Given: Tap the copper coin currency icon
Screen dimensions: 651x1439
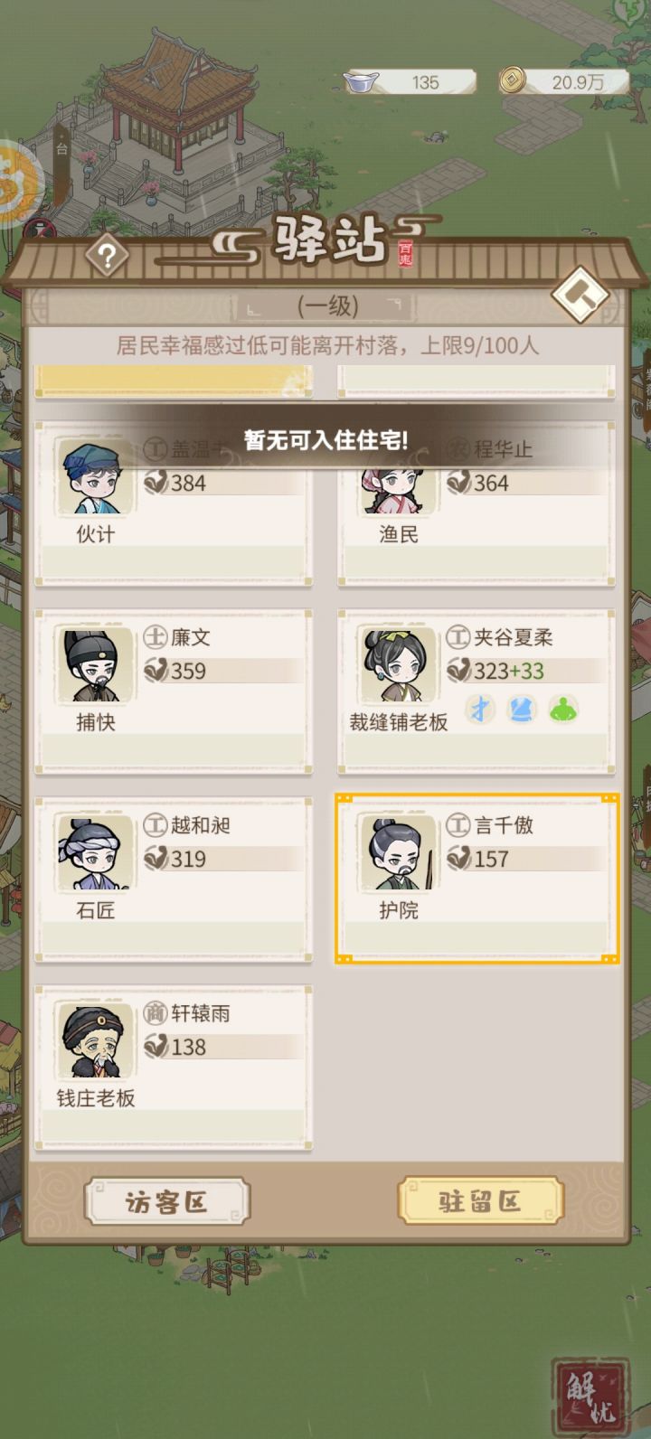Looking at the screenshot, I should pyautogui.click(x=513, y=80).
